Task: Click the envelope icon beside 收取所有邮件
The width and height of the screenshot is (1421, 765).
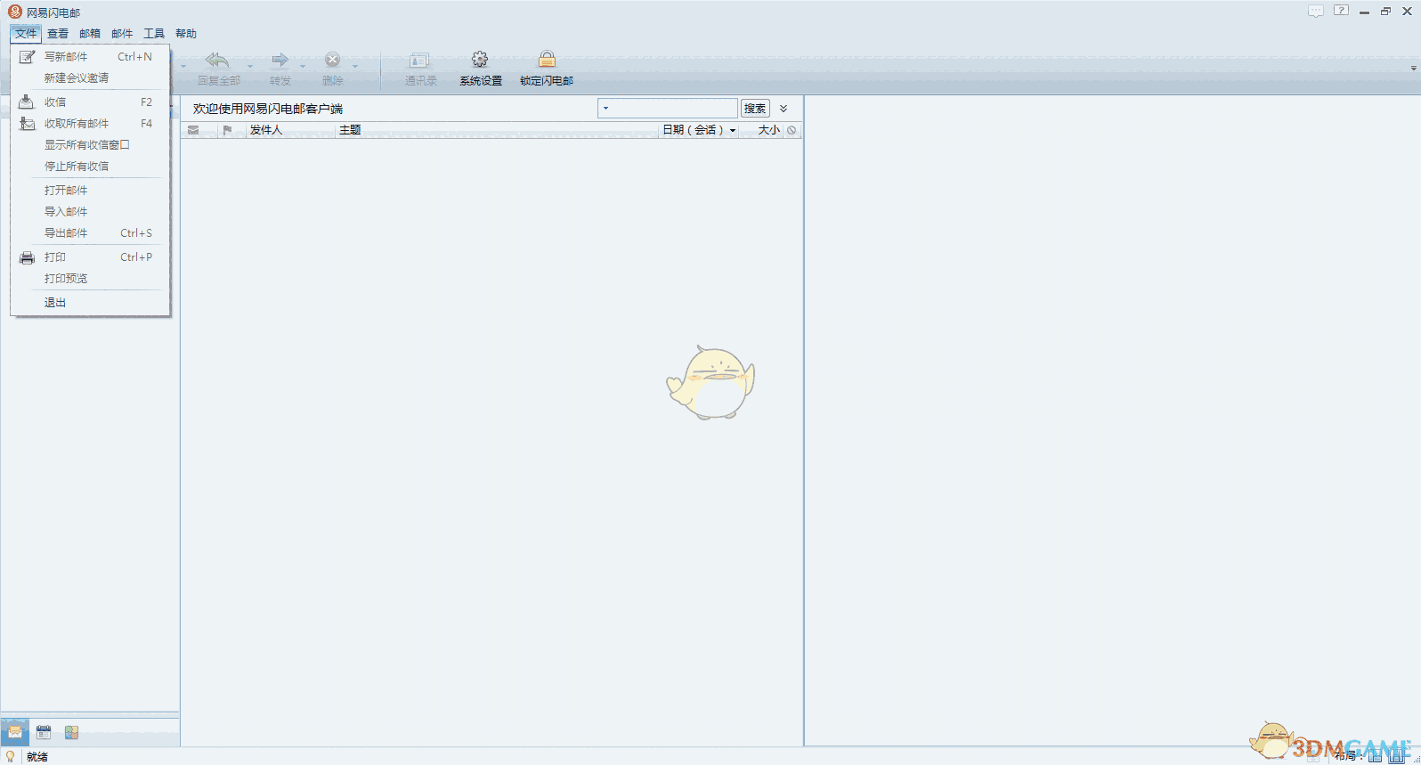Action: pyautogui.click(x=27, y=124)
